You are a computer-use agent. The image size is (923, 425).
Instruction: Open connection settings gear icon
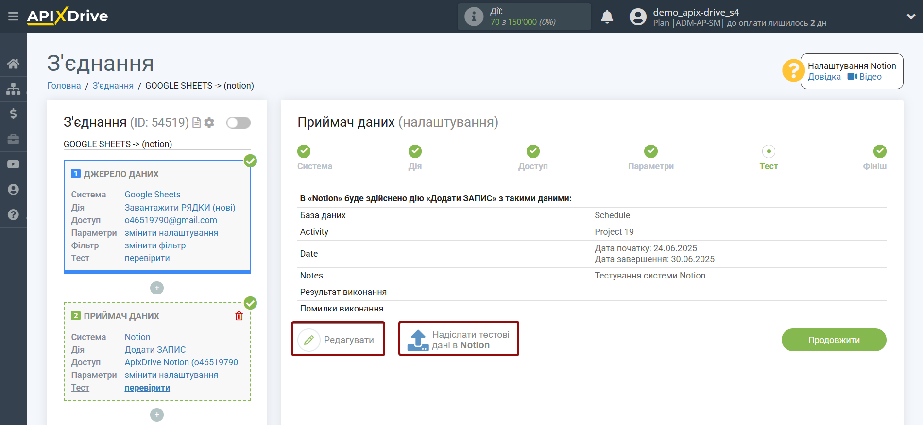click(209, 123)
